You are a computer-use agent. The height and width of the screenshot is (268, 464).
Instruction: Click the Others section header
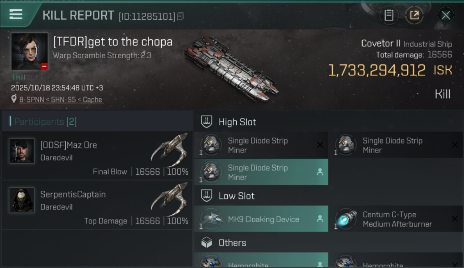(x=232, y=243)
